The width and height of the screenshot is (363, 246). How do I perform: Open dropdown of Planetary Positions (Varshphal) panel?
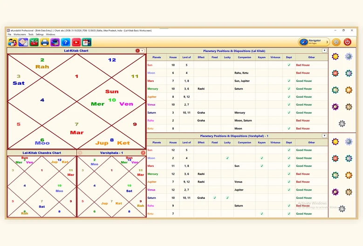(324, 136)
